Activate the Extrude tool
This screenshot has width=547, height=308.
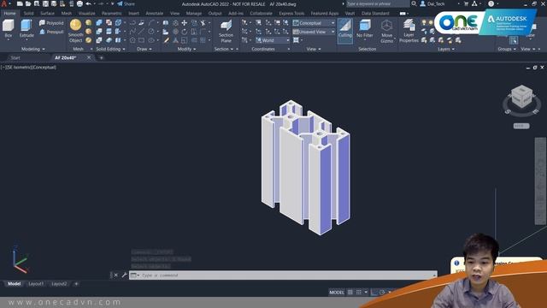(26, 28)
